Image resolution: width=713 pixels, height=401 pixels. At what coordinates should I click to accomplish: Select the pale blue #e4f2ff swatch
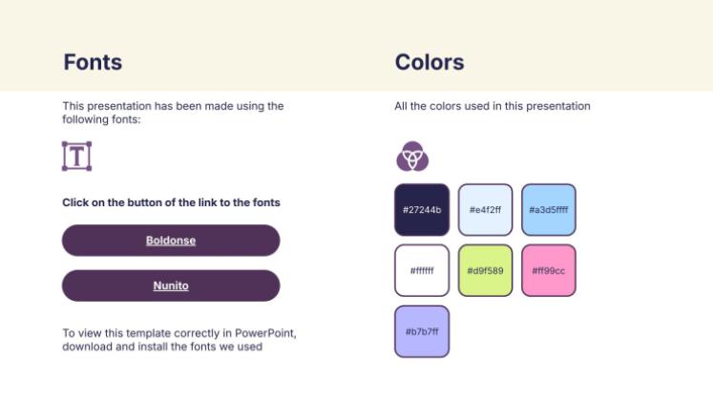click(x=485, y=210)
